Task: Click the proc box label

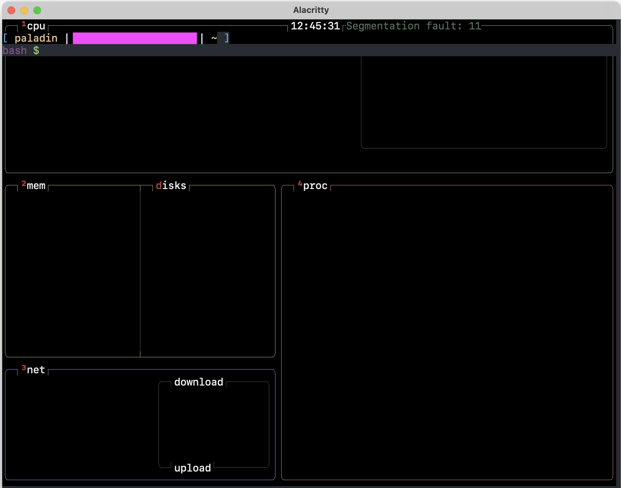Action: click(x=315, y=186)
